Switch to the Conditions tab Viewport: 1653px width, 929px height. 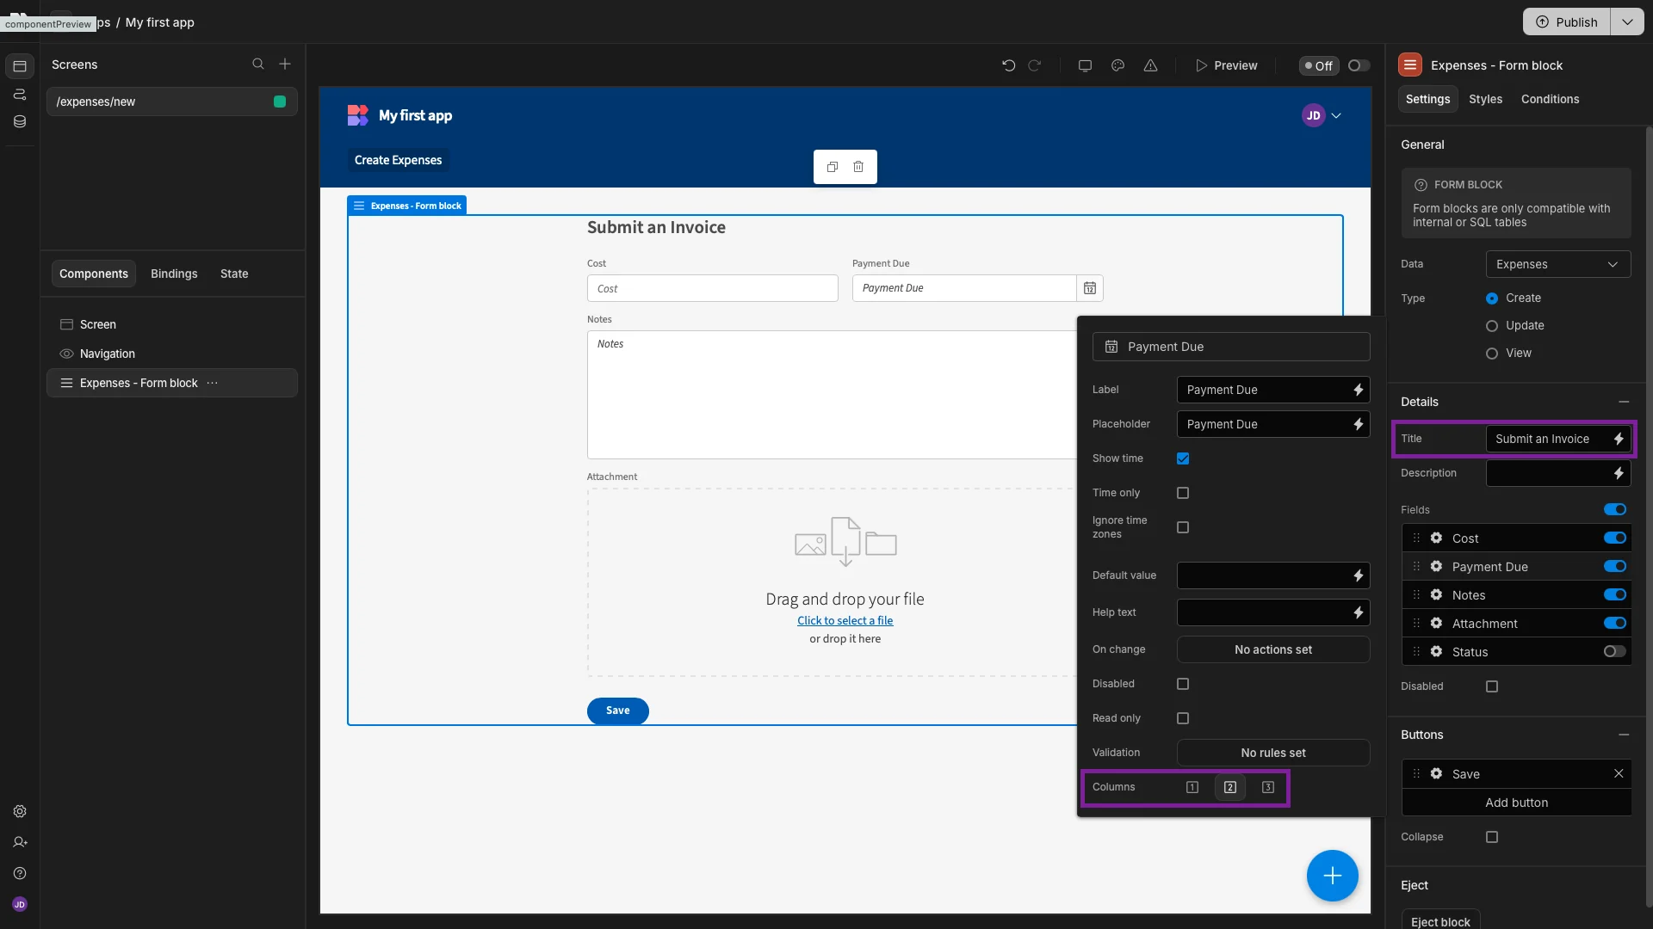click(1550, 100)
